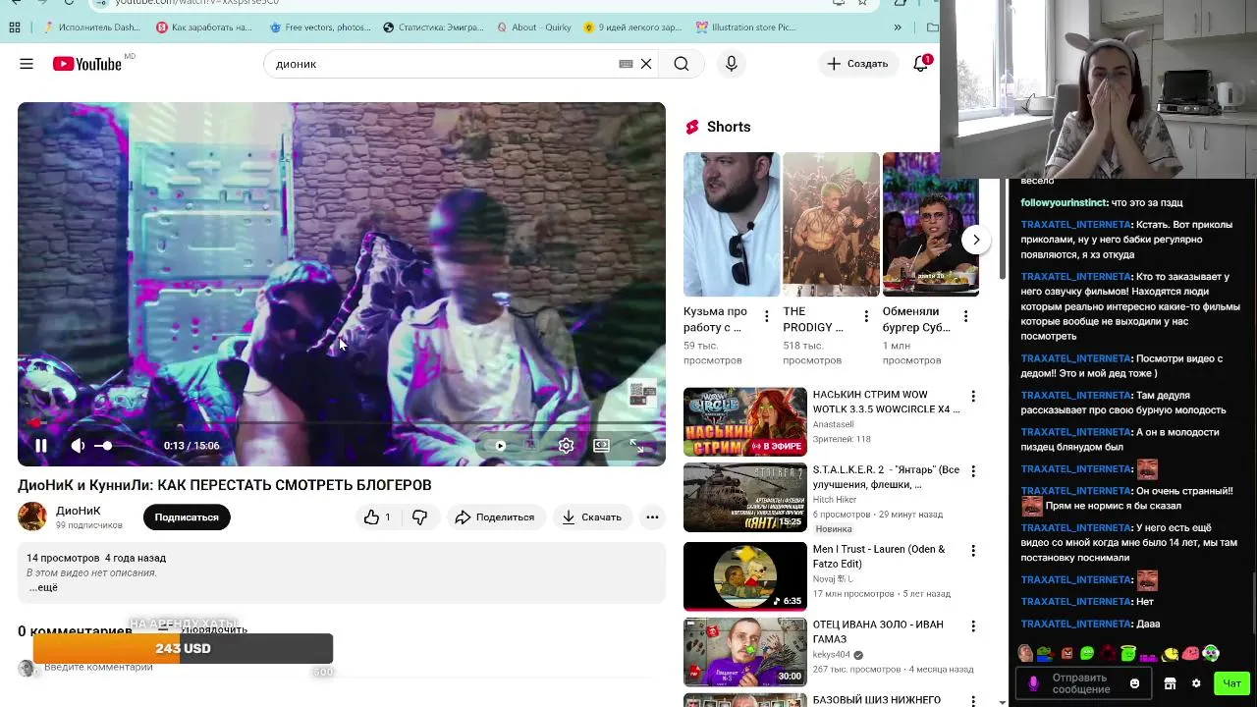Open the chat store shop icon
1257x707 pixels.
tap(1170, 683)
